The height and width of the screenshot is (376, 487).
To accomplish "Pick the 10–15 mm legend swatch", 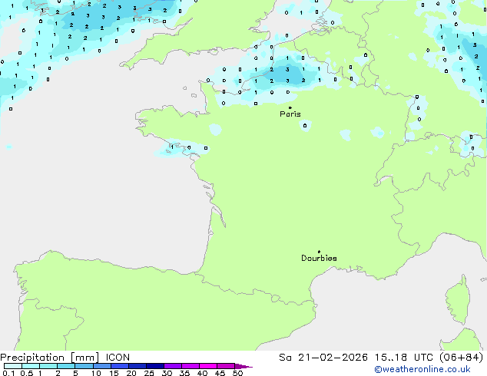I will click(x=102, y=366).
